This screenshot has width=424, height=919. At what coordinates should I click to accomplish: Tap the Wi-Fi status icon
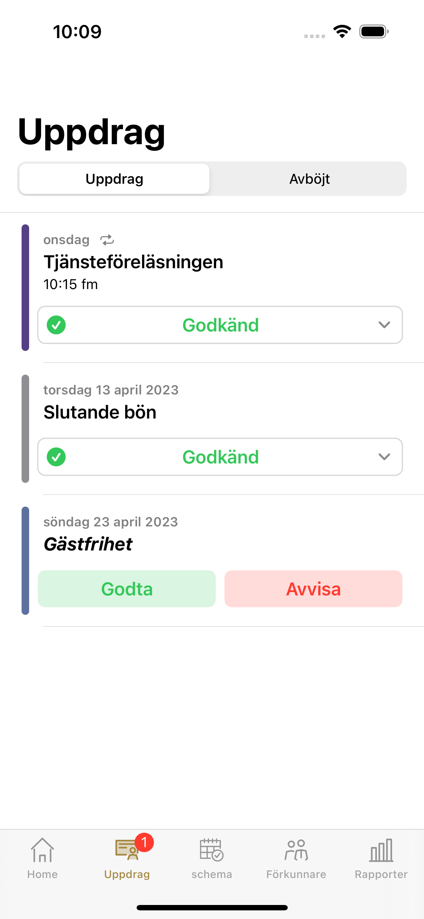click(x=342, y=31)
